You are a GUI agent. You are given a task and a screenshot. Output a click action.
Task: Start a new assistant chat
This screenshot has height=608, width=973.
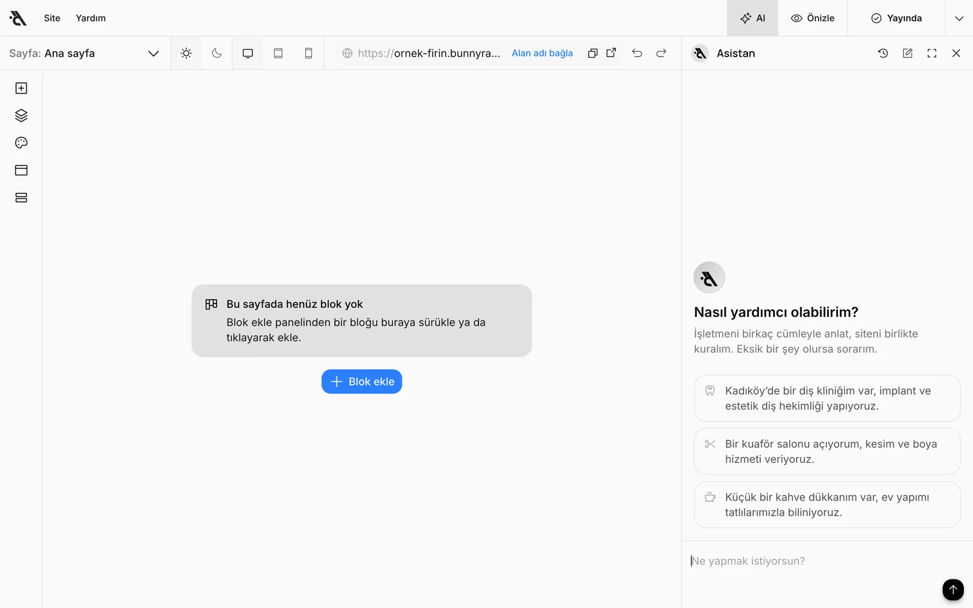tap(907, 53)
